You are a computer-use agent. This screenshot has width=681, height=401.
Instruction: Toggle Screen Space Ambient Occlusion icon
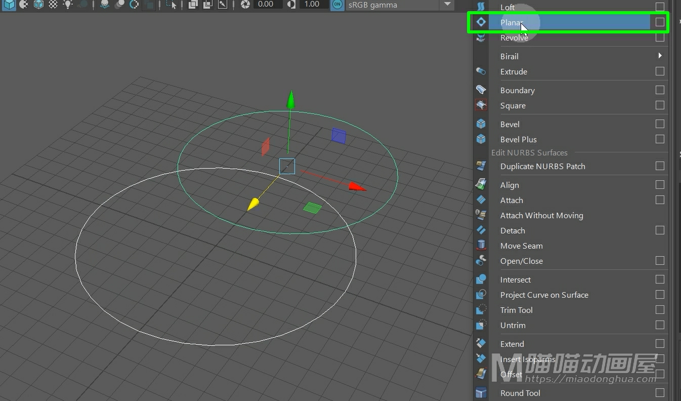coord(105,5)
